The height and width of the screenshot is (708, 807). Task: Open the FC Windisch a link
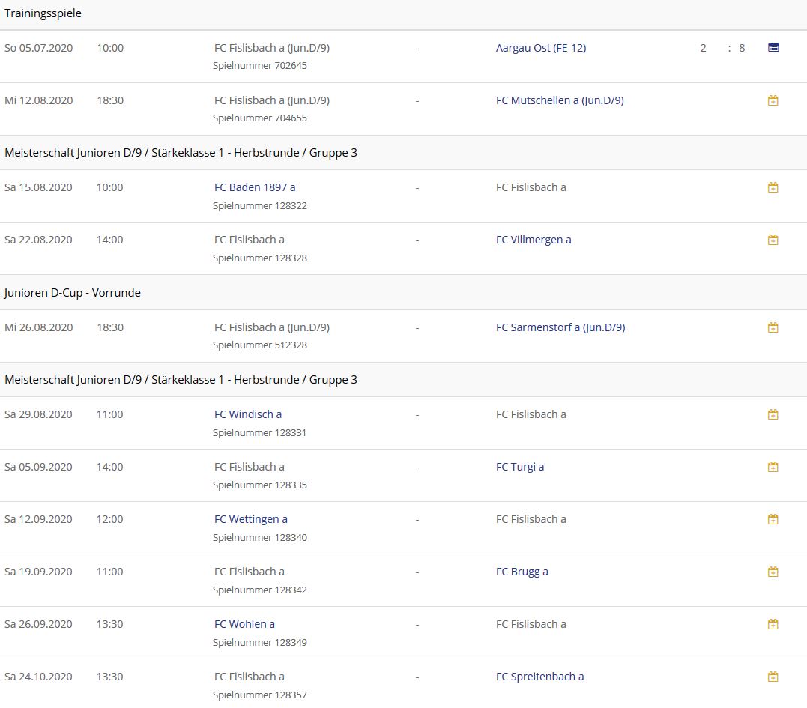point(248,414)
